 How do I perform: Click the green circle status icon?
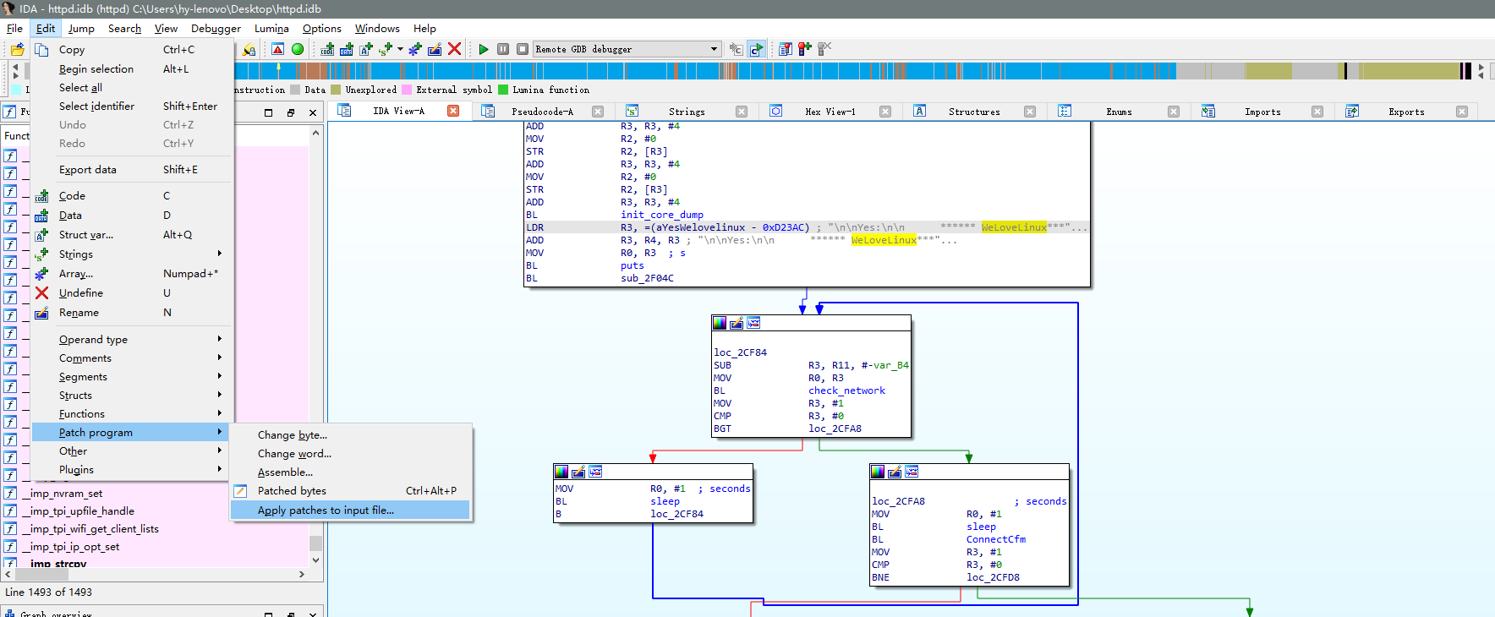(x=298, y=49)
